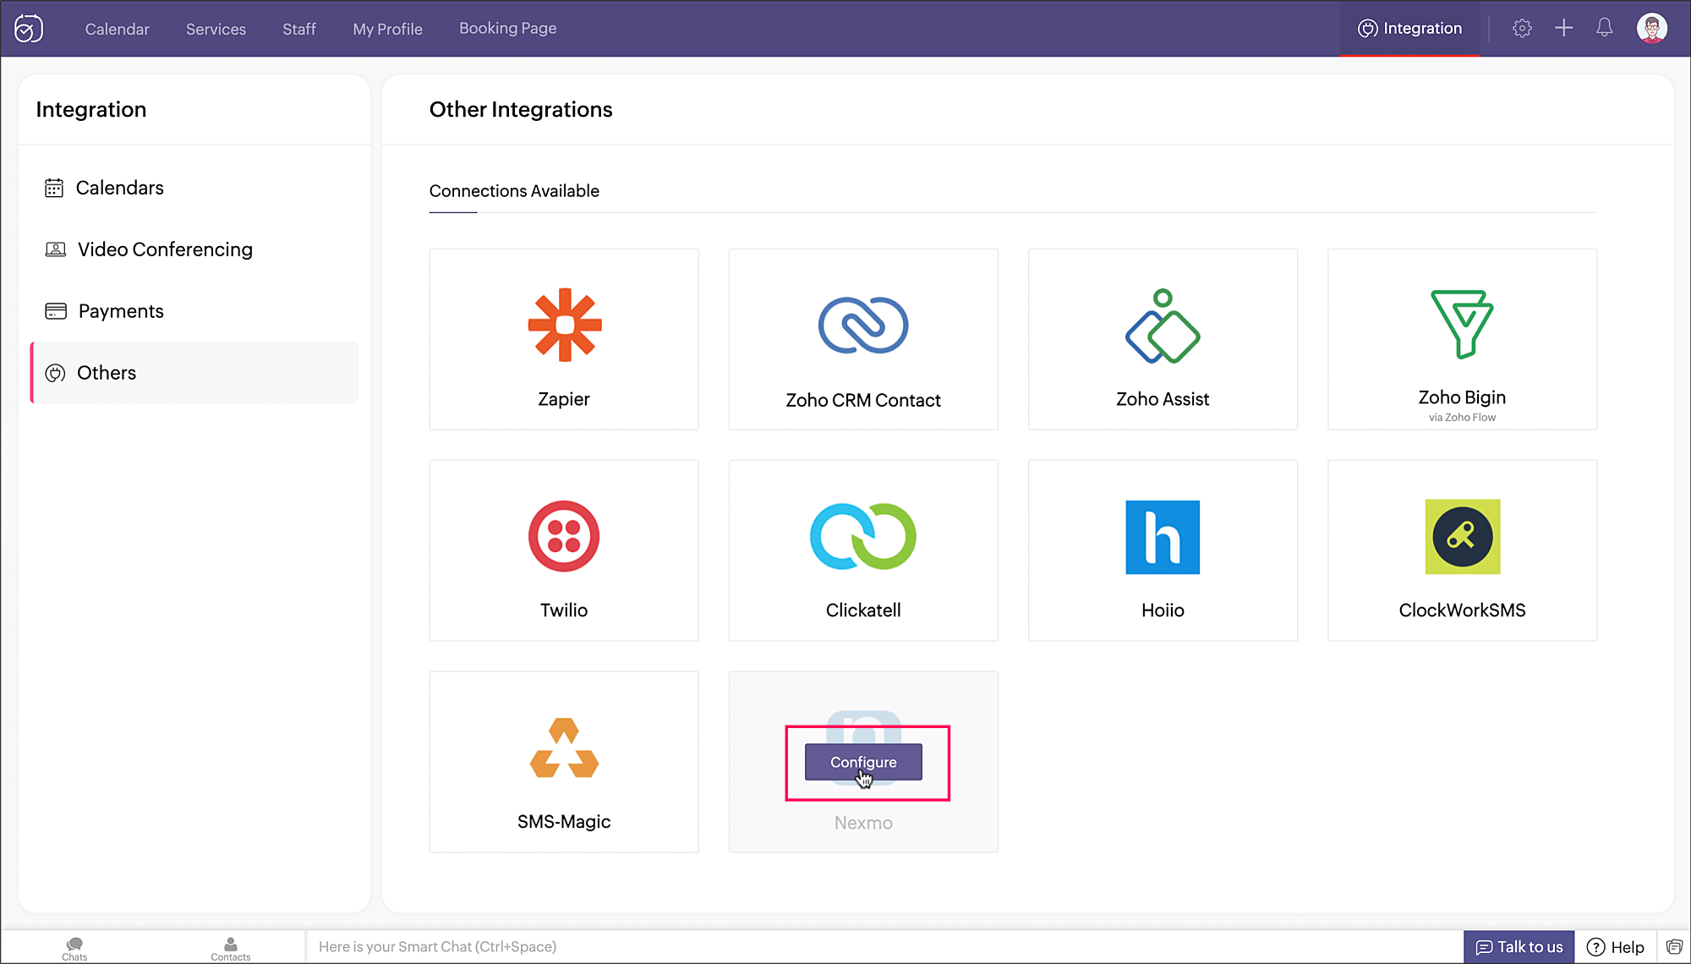This screenshot has height=964, width=1691.
Task: Click the ClockWorkSMS key logo
Action: click(1463, 537)
